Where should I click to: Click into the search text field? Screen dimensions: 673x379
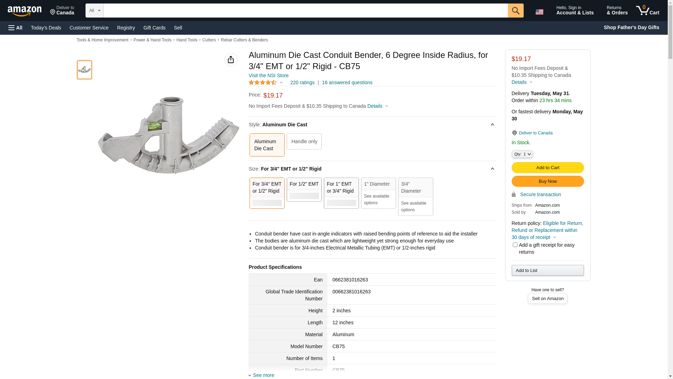tap(305, 11)
